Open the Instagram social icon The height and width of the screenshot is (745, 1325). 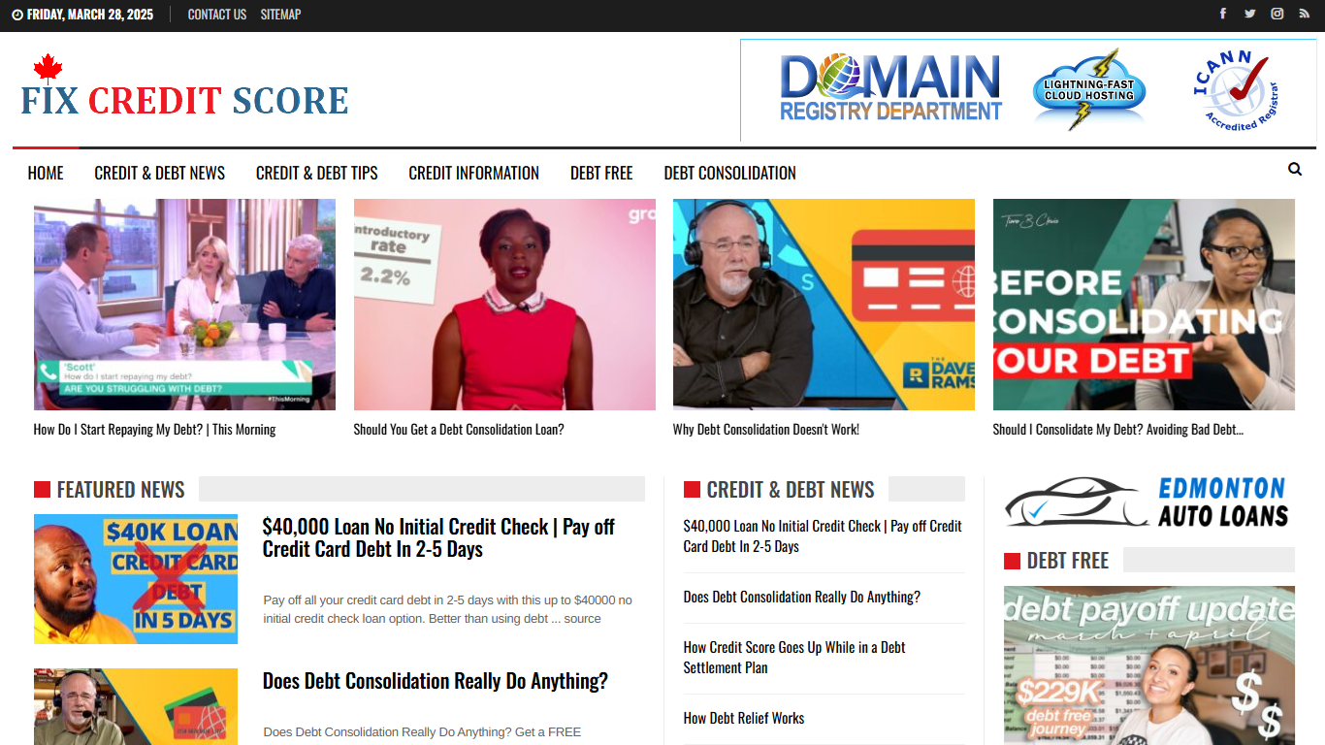(x=1277, y=14)
